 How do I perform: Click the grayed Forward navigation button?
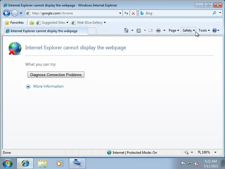pyautogui.click(x=15, y=13)
